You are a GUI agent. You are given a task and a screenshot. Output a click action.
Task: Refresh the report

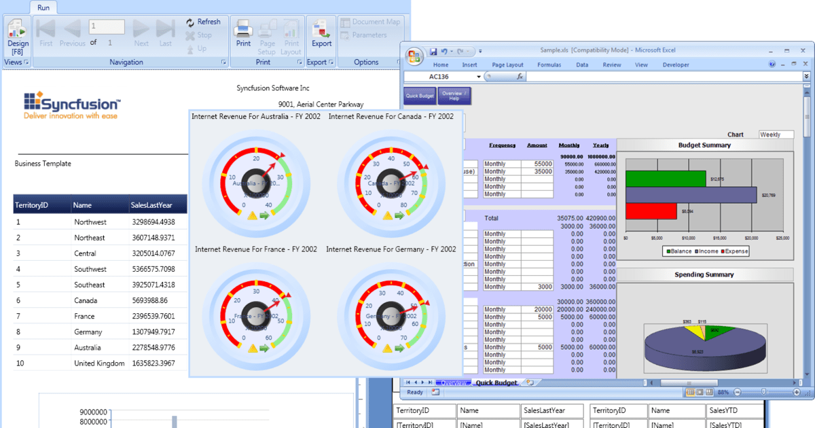[x=204, y=21]
